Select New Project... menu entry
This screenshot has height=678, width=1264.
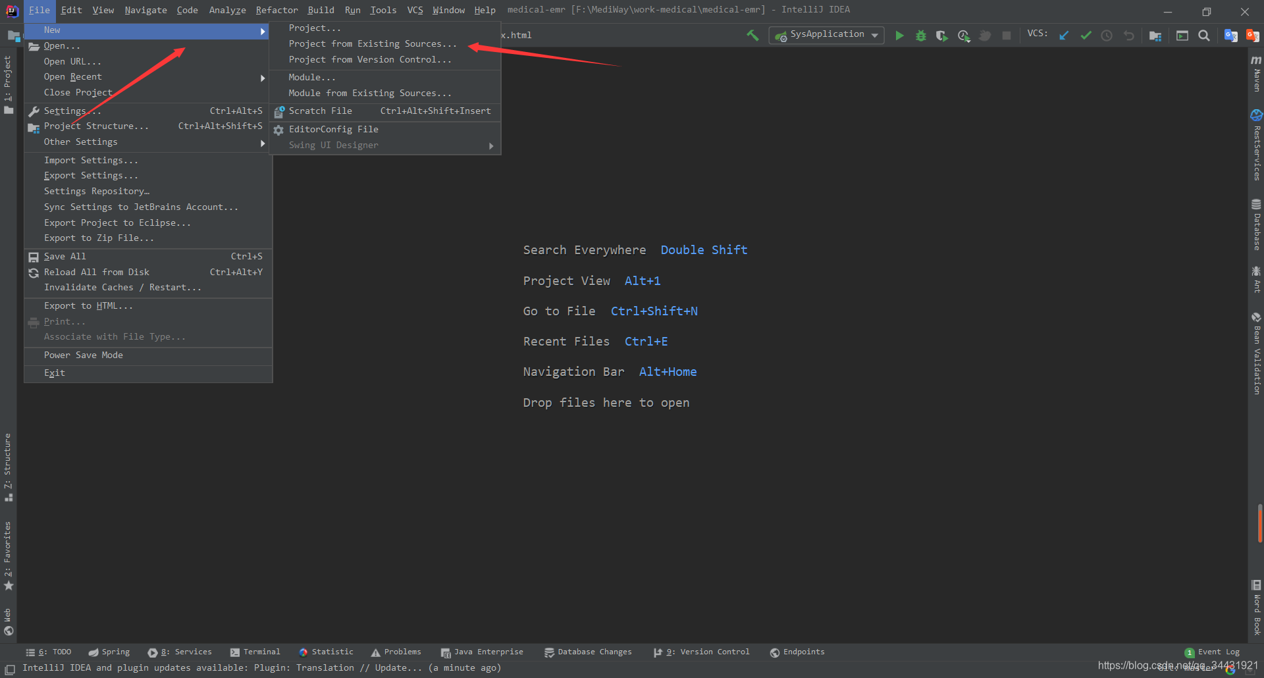pos(385,28)
